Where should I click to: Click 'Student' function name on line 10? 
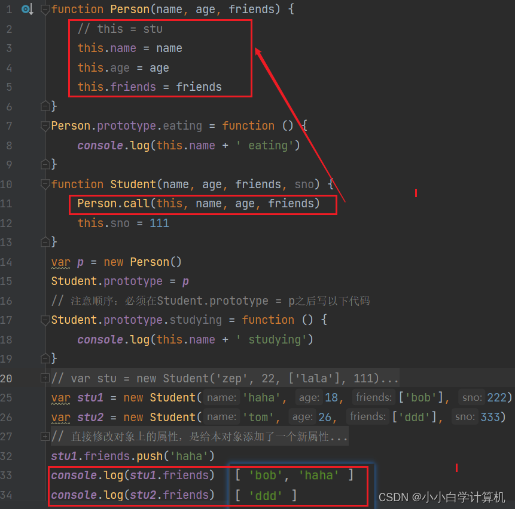[x=133, y=185]
